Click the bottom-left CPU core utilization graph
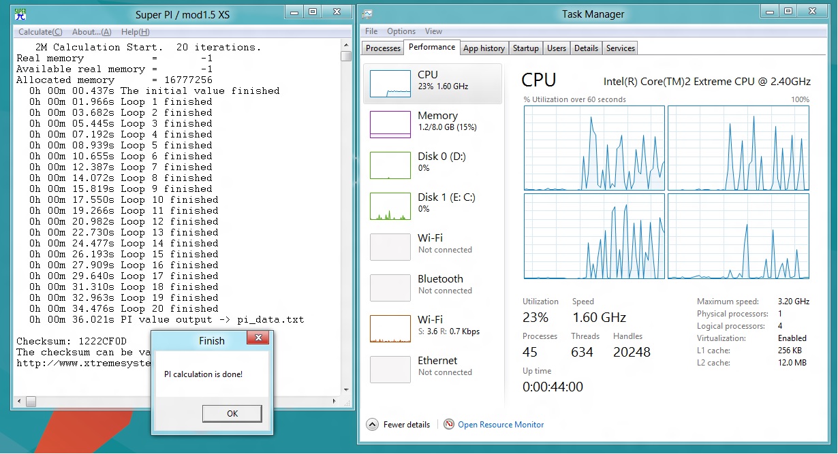Screen dimensions: 838x454 click(594, 236)
